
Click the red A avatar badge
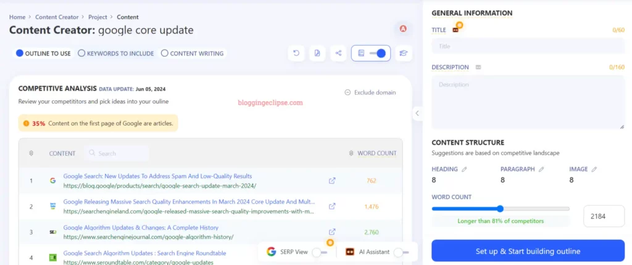pos(403,28)
